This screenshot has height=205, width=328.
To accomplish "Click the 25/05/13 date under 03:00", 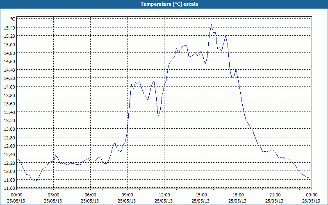I will pyautogui.click(x=53, y=201).
